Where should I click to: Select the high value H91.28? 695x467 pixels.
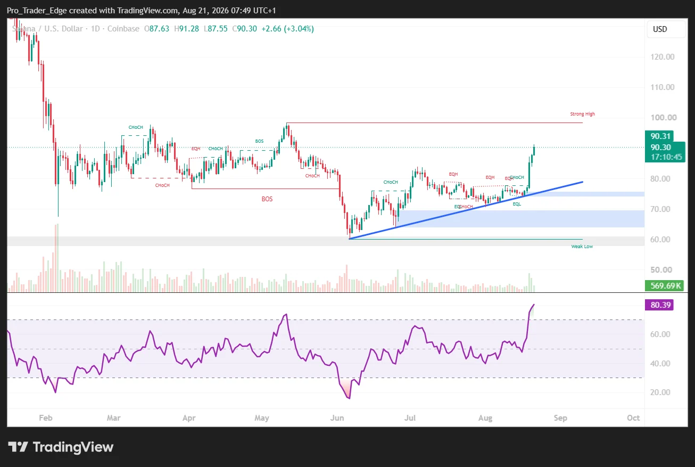[186, 29]
